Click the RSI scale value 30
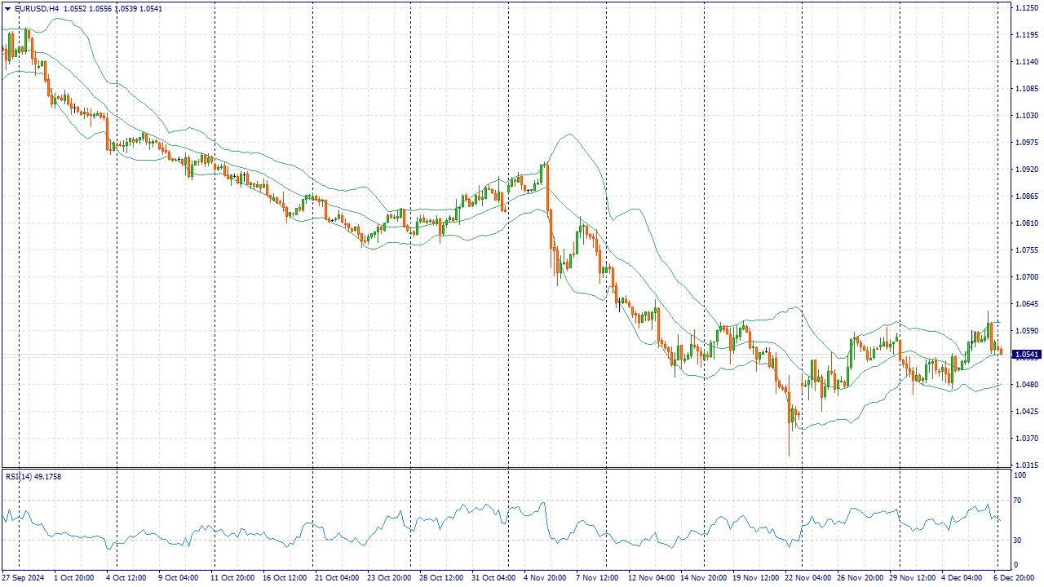 1019,540
